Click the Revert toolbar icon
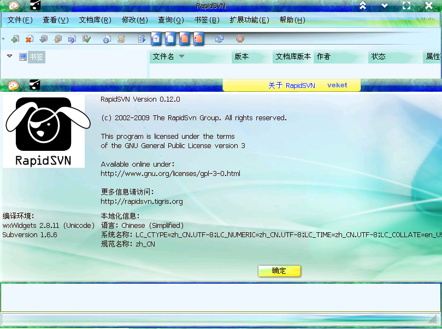 click(x=72, y=39)
